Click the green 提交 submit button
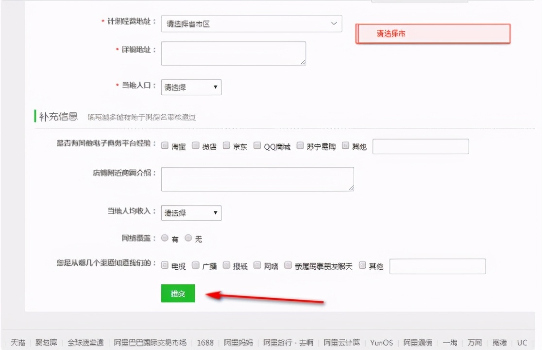Viewport: 542px width, 350px height. (178, 293)
